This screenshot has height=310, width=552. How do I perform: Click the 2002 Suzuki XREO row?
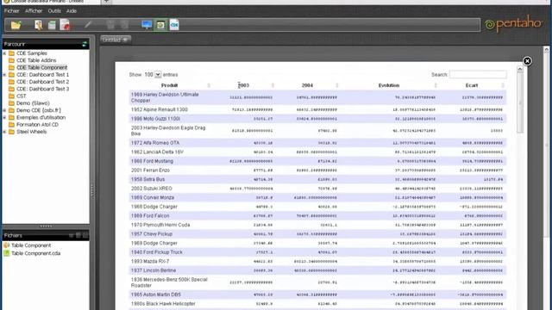(x=317, y=189)
